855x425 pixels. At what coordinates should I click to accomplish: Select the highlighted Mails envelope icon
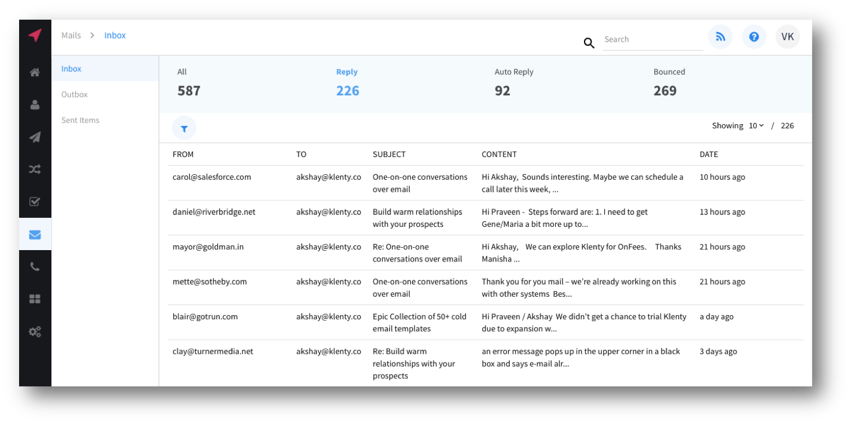coord(34,234)
